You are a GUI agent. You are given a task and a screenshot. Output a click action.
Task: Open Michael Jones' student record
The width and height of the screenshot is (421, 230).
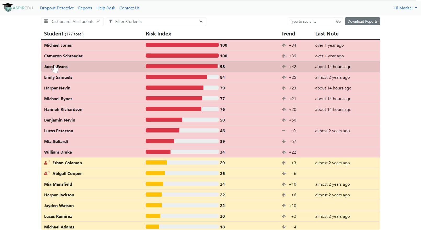point(58,45)
